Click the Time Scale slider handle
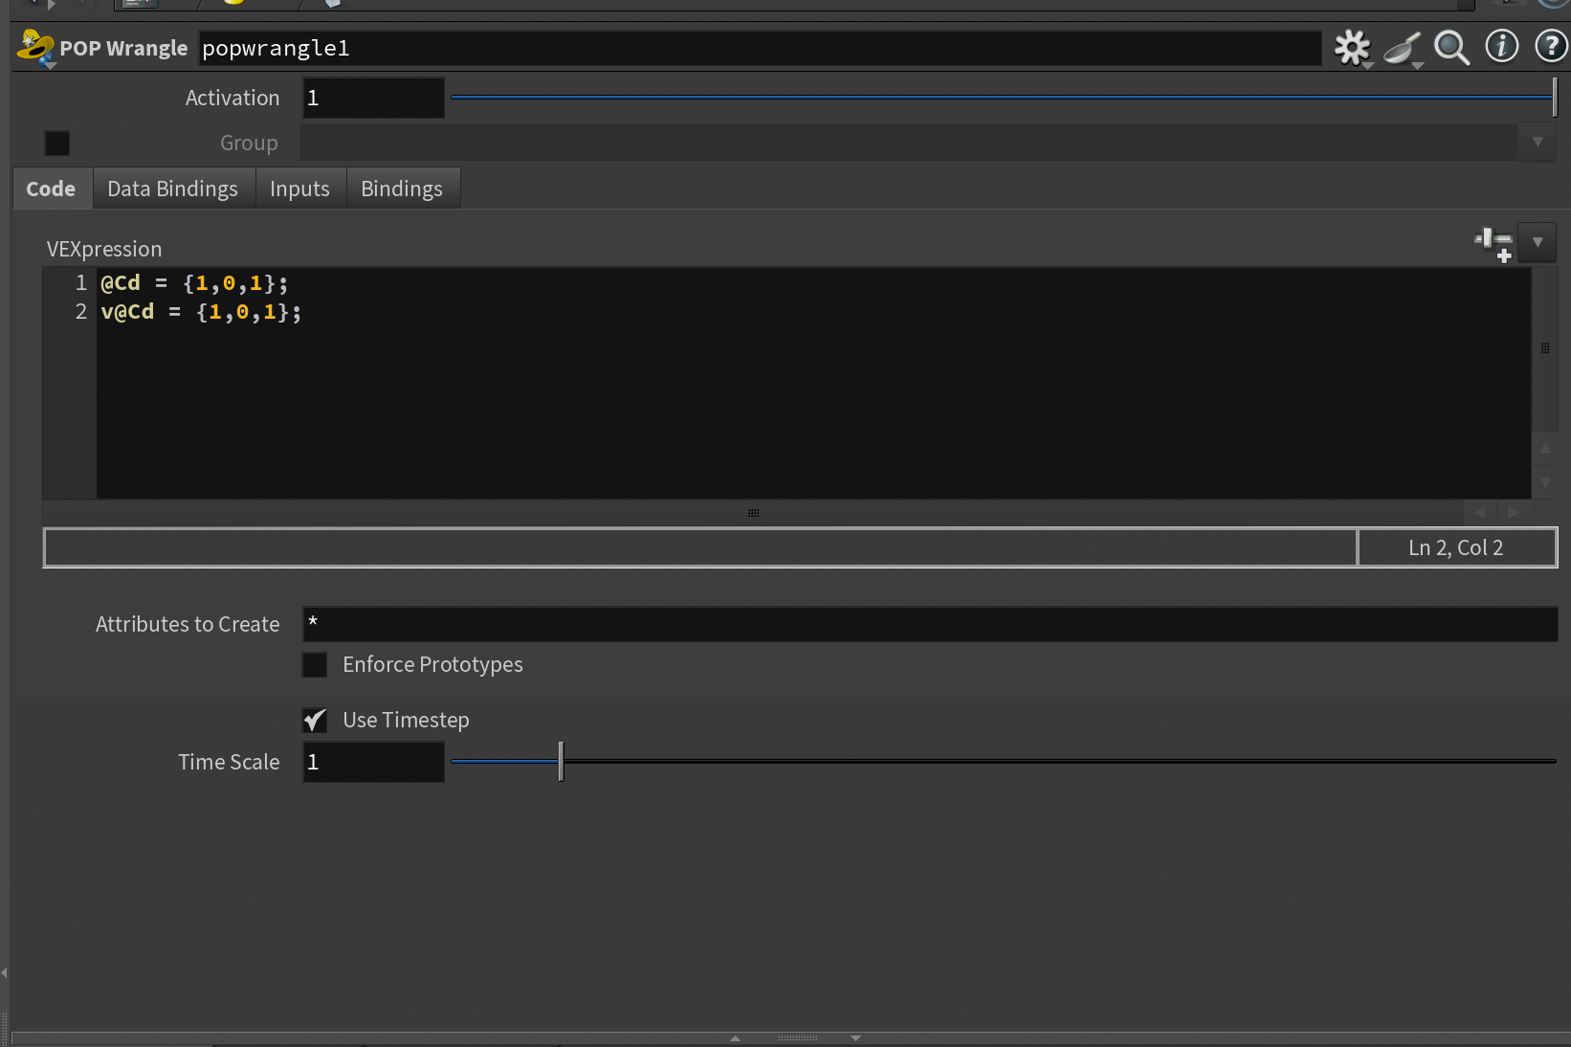The height and width of the screenshot is (1047, 1571). (561, 762)
